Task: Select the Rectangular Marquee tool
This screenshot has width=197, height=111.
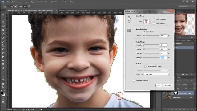Action: [3, 18]
